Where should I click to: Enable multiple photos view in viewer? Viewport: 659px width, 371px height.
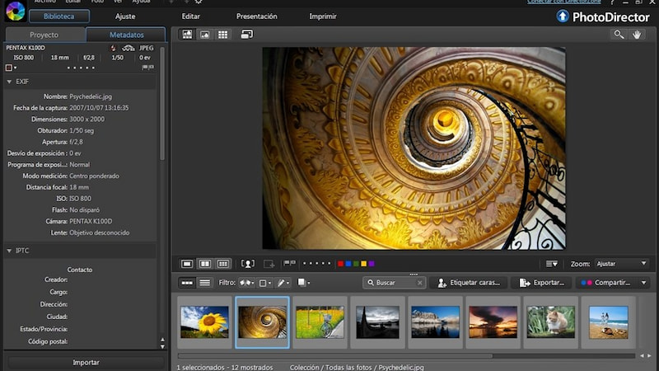(222, 264)
